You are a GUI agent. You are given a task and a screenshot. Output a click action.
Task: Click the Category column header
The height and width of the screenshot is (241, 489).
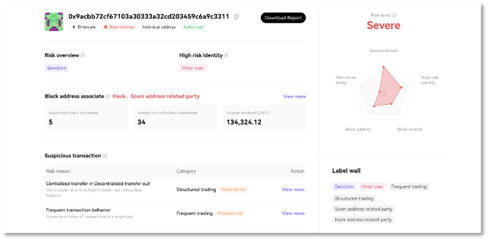[x=186, y=171]
